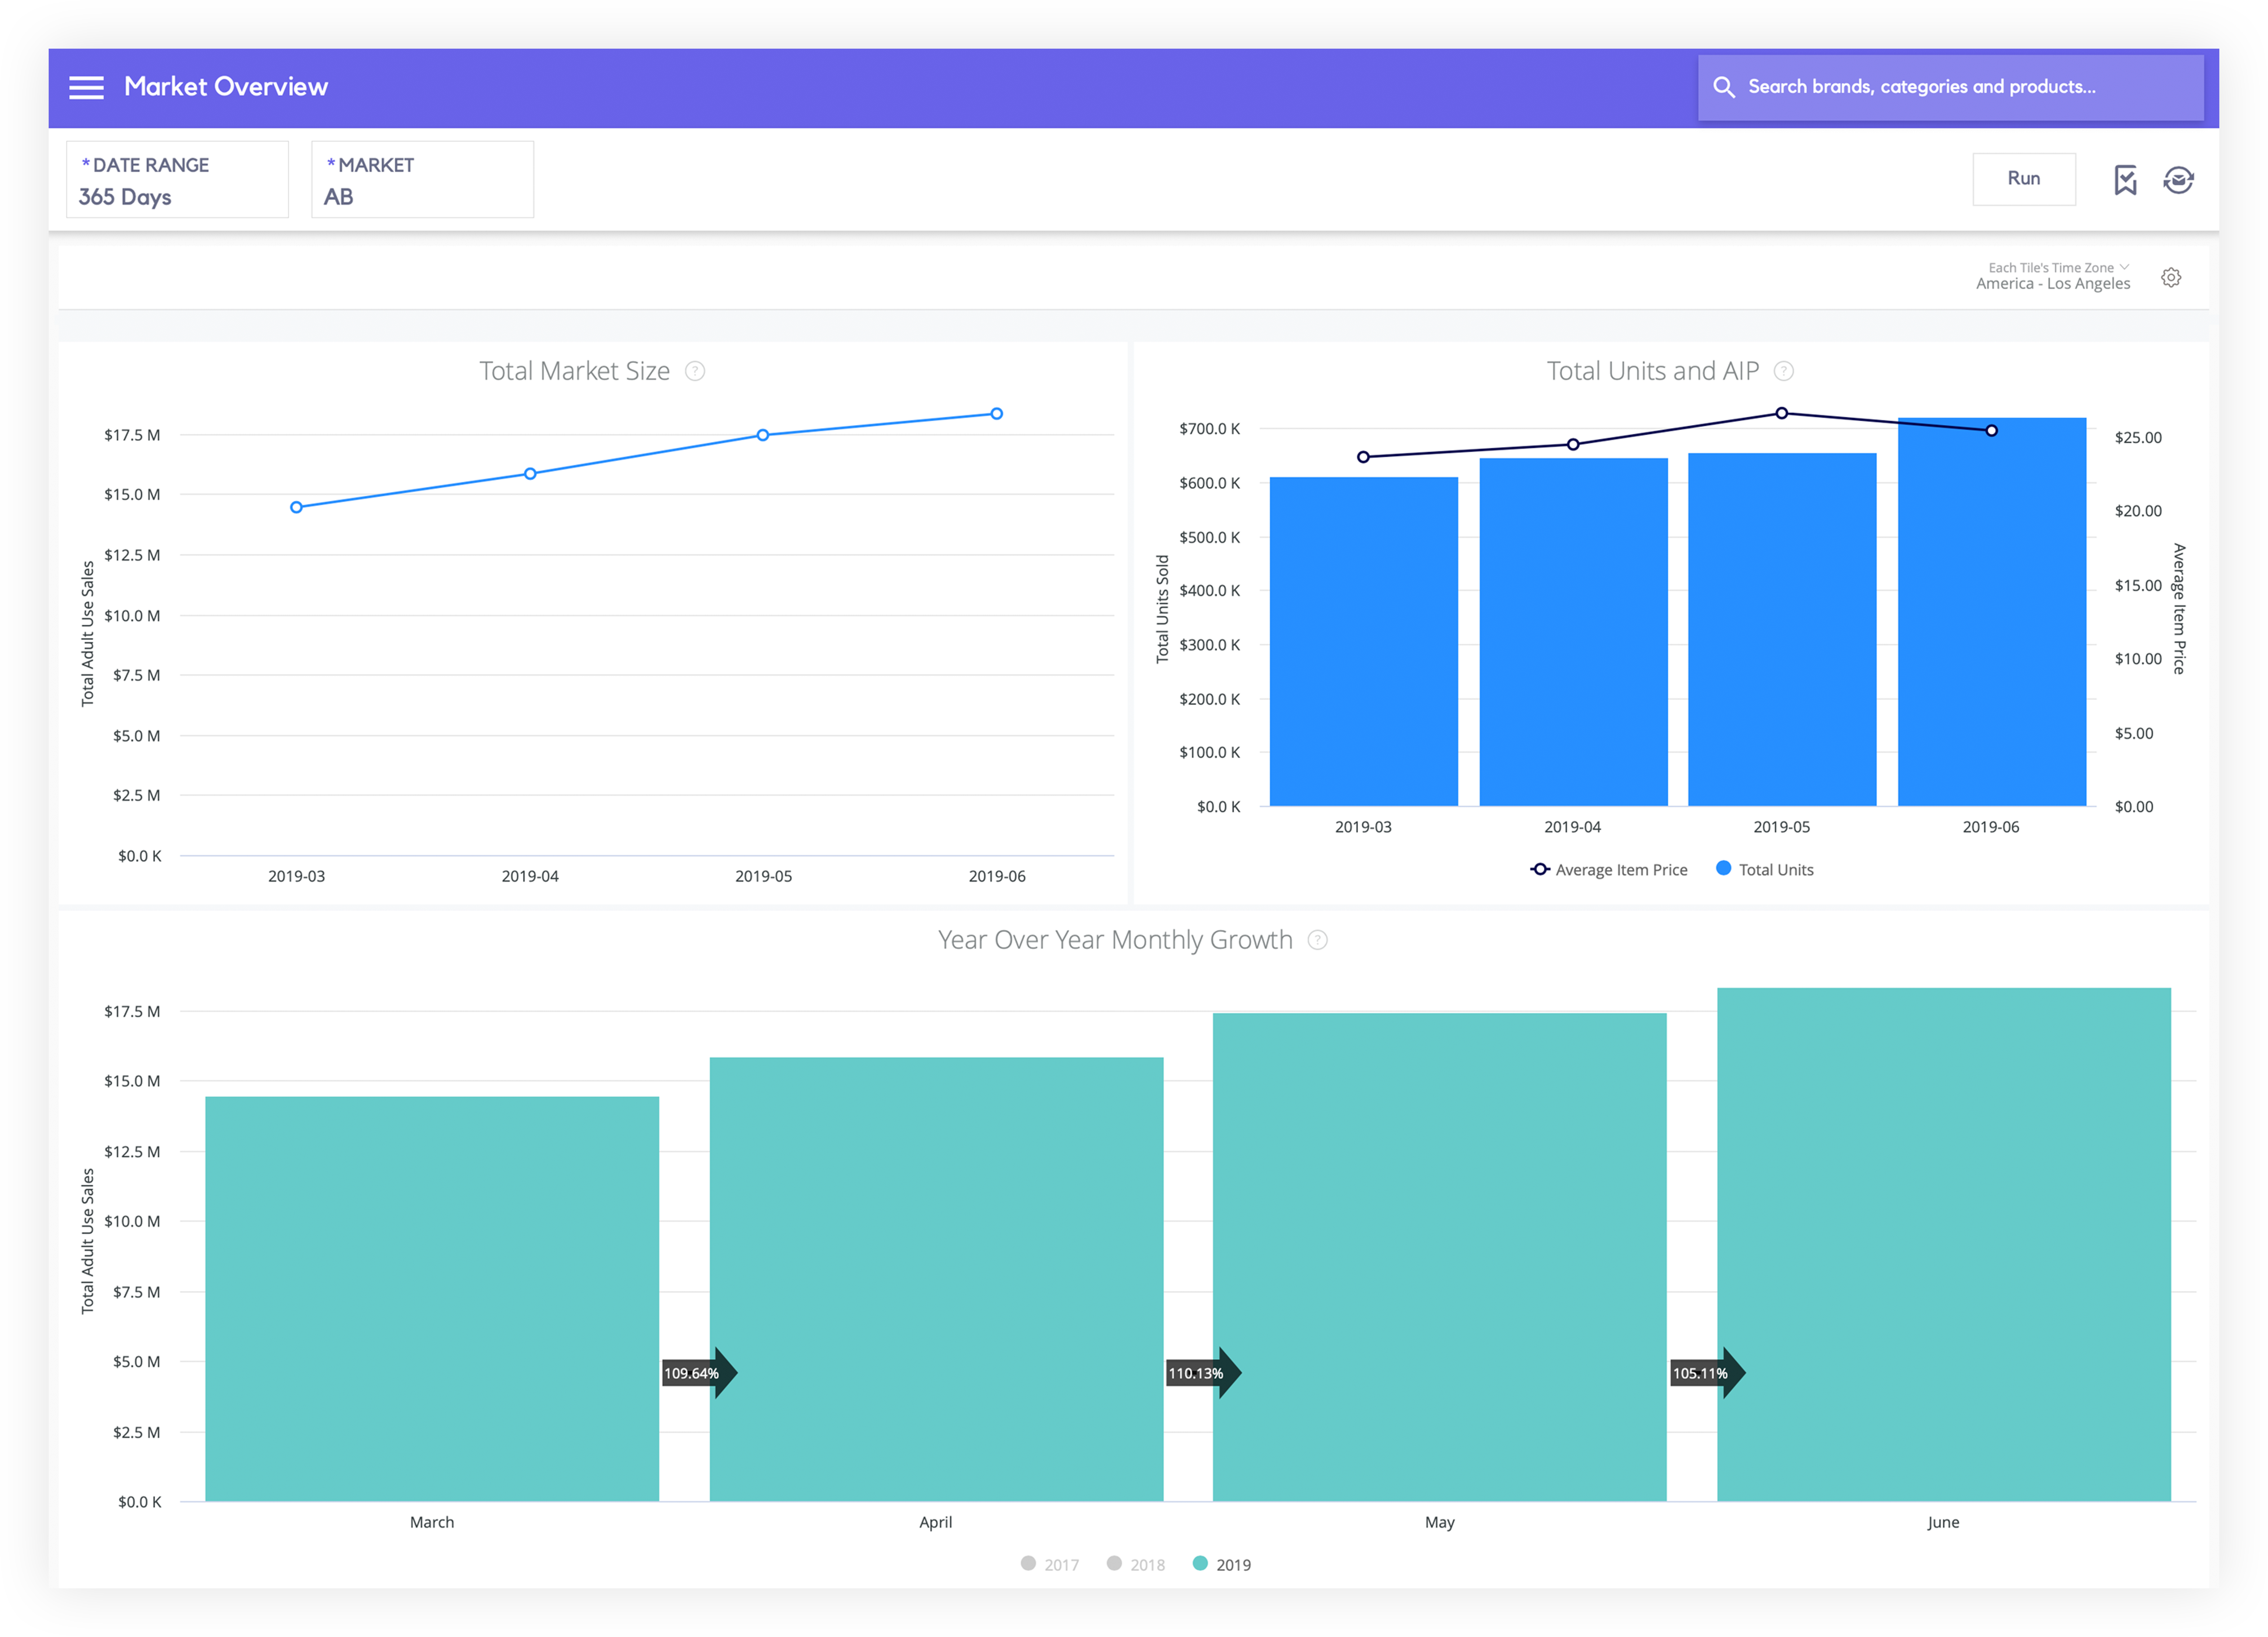Viewport: 2268px width, 1637px height.
Task: Click the America - Los Angeles time zone text
Action: pos(2053,284)
